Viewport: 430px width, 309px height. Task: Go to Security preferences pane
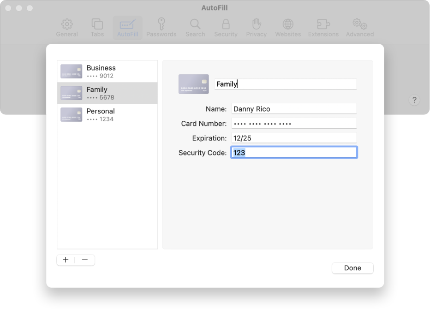(226, 28)
